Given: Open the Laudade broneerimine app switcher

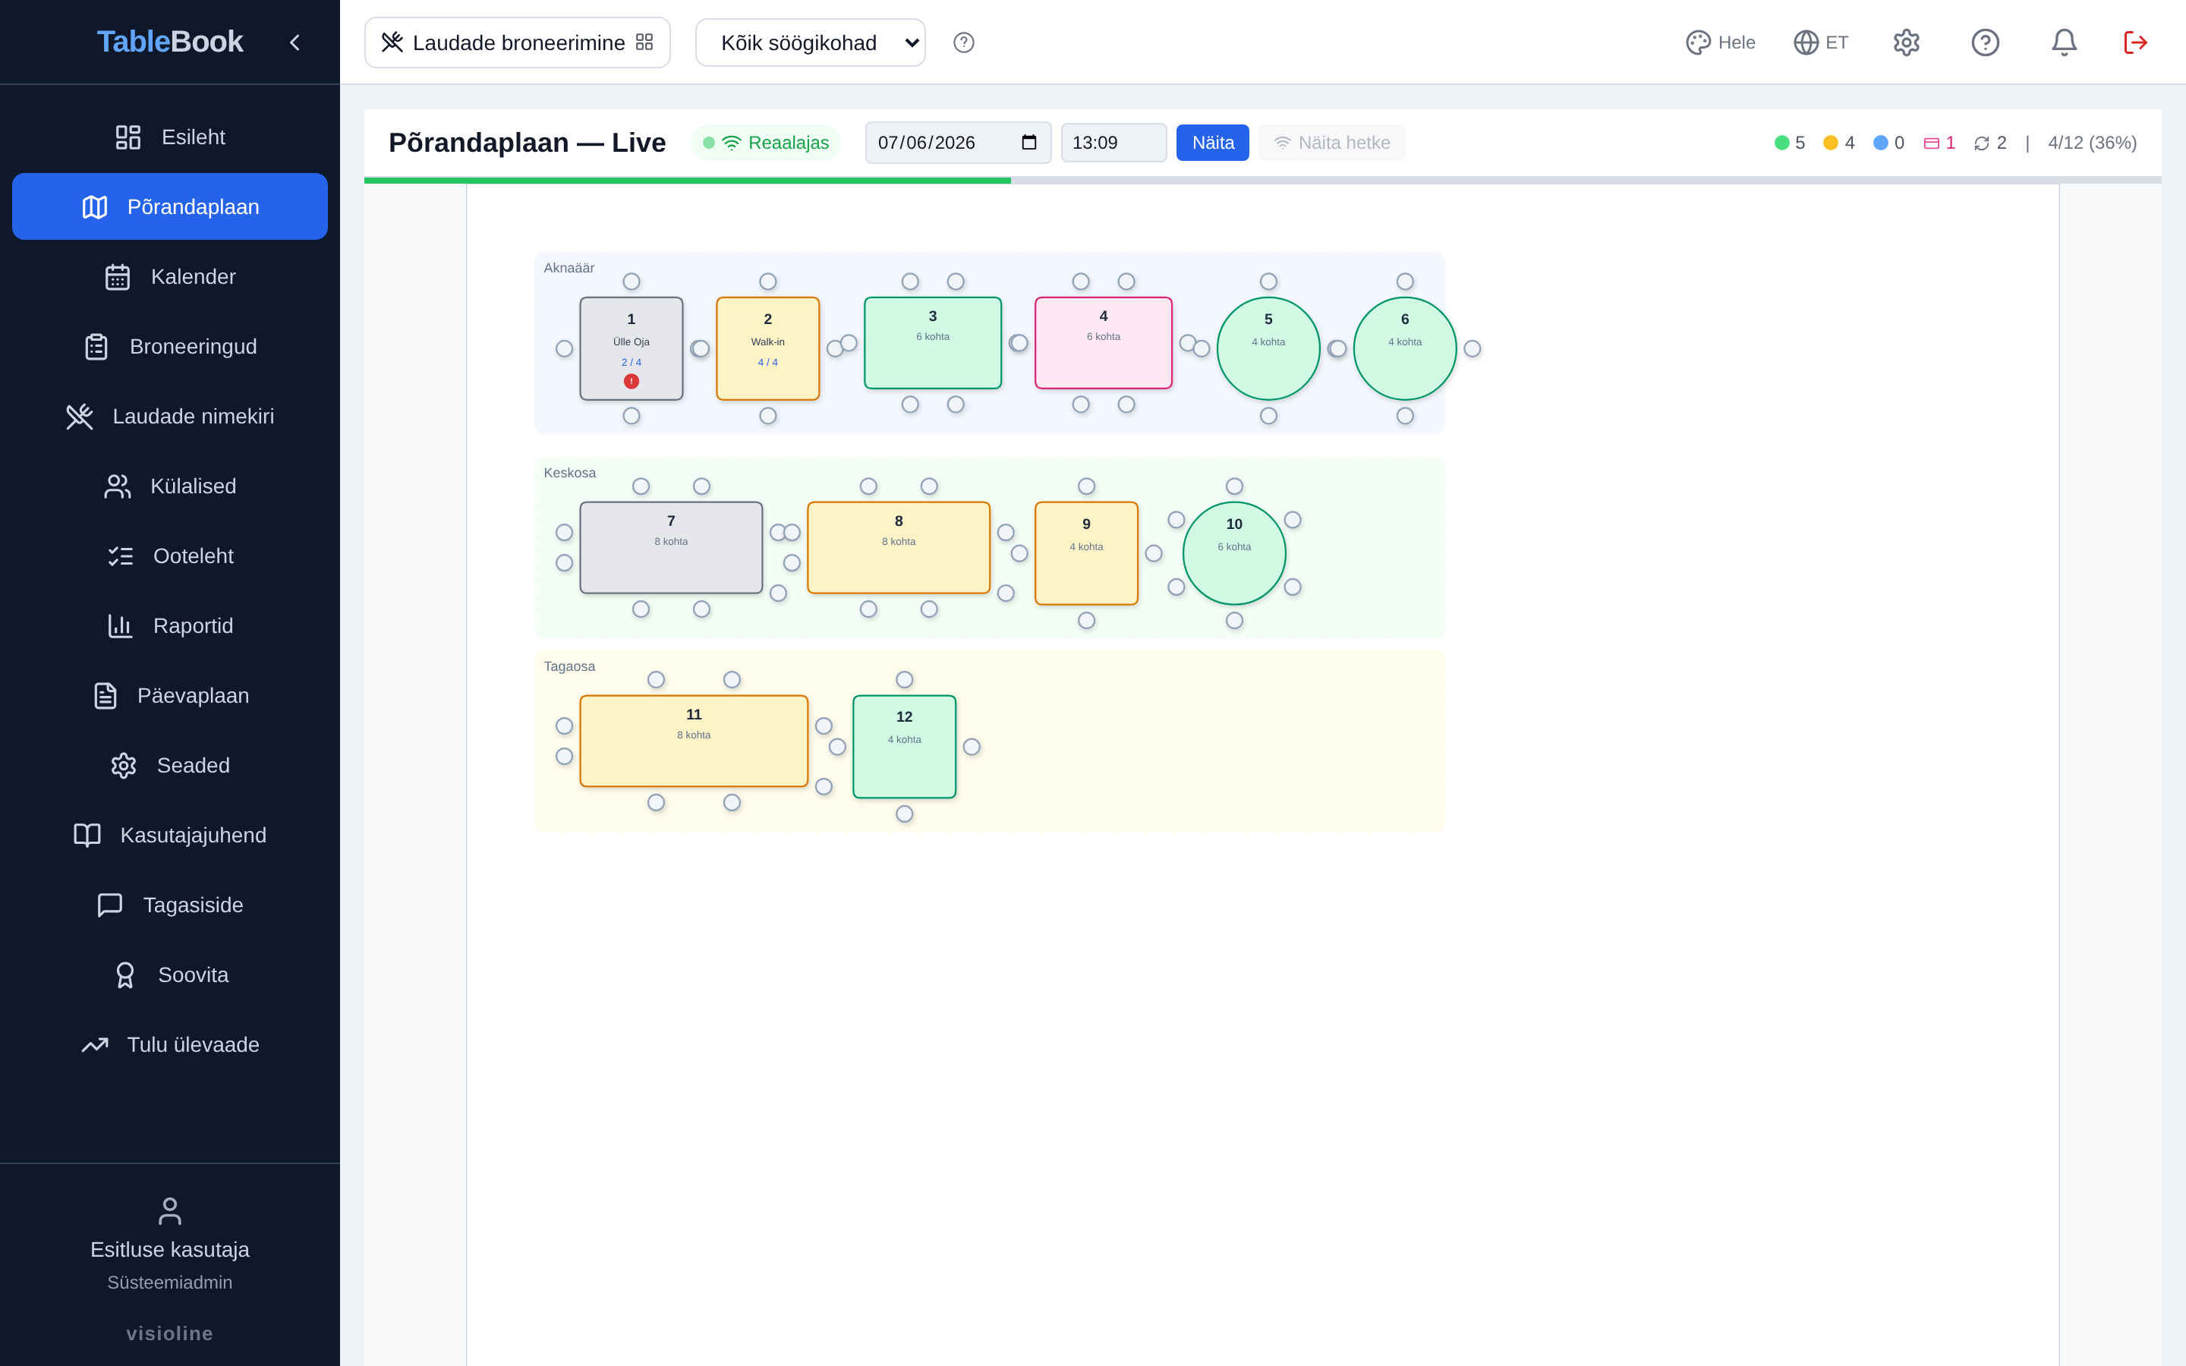Looking at the screenshot, I should (x=518, y=42).
